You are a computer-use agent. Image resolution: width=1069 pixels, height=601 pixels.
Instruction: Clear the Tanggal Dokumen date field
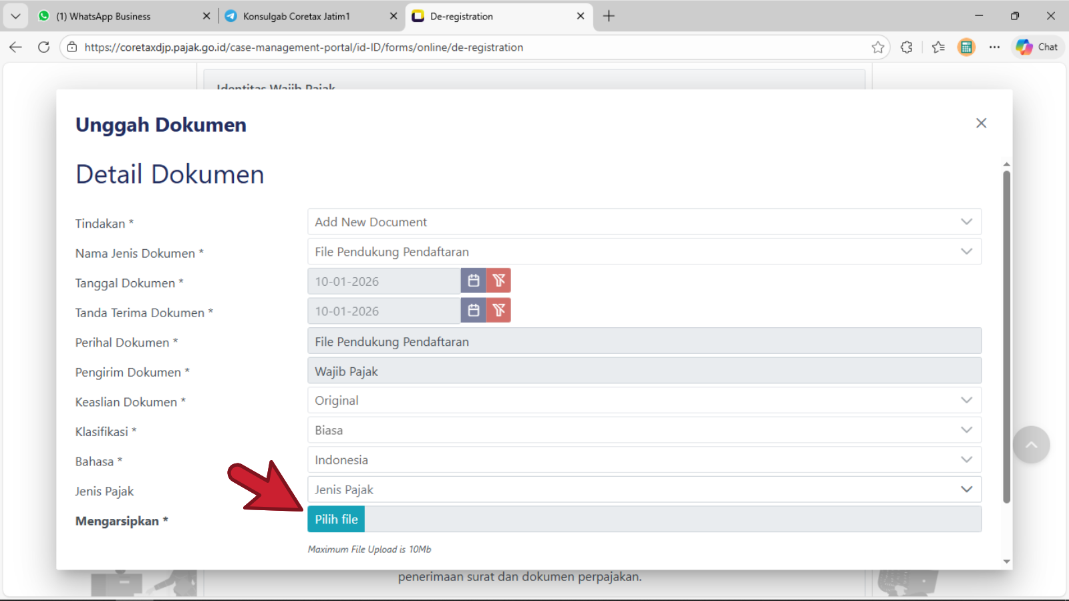tap(498, 281)
